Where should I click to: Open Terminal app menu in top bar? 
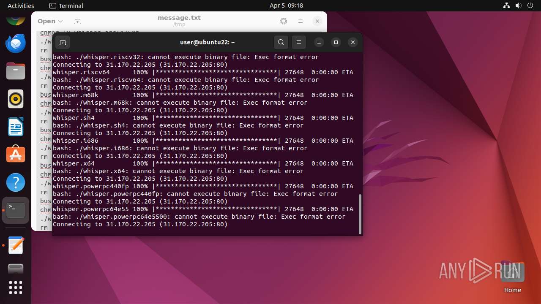pyautogui.click(x=66, y=5)
